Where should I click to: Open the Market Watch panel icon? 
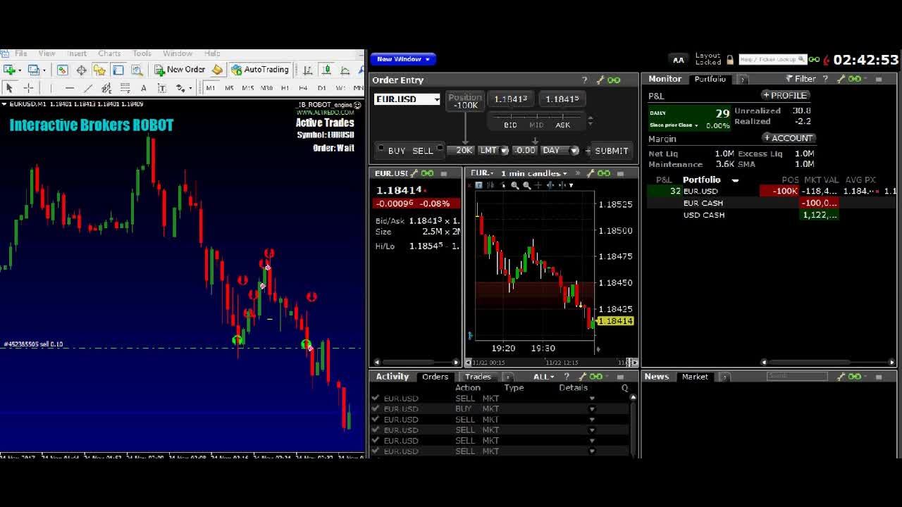click(62, 70)
